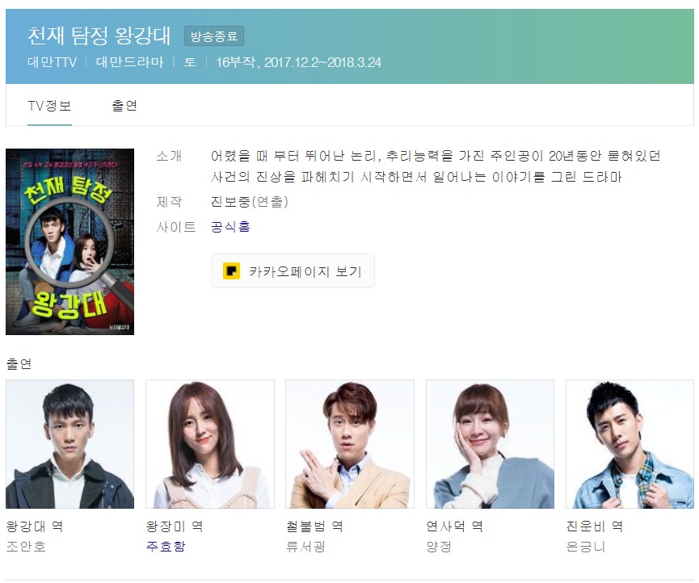The image size is (699, 583).
Task: Click the 왕장미 역 actress photo
Action: tap(210, 444)
